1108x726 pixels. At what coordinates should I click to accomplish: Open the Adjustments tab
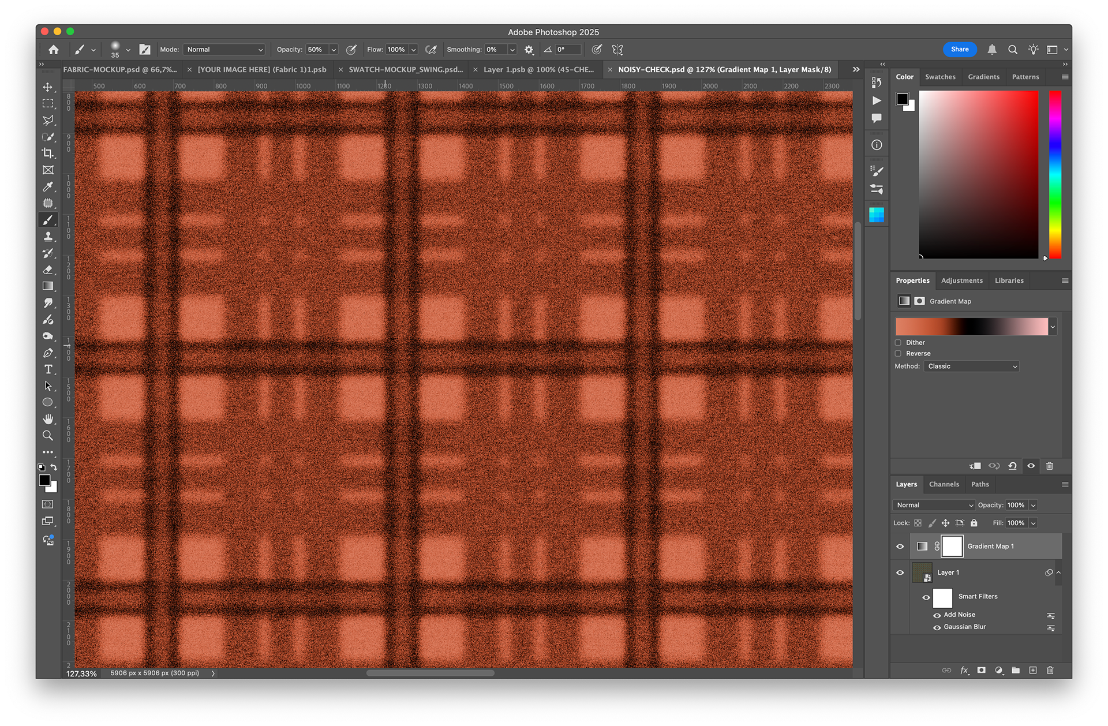click(x=962, y=280)
